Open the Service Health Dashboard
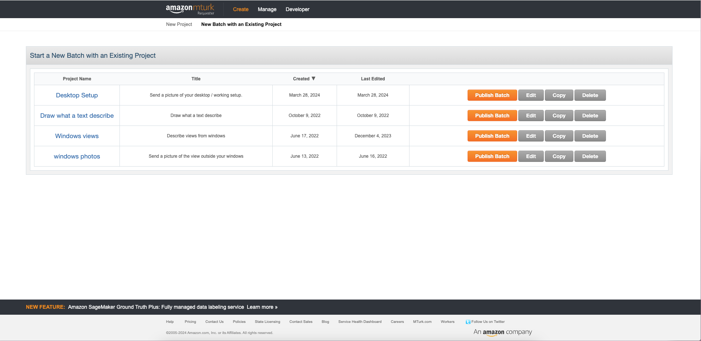This screenshot has height=341, width=701. pos(360,322)
